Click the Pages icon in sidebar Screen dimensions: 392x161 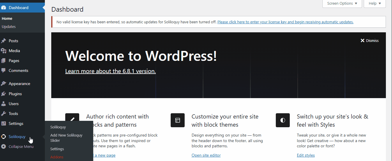pos(3,61)
